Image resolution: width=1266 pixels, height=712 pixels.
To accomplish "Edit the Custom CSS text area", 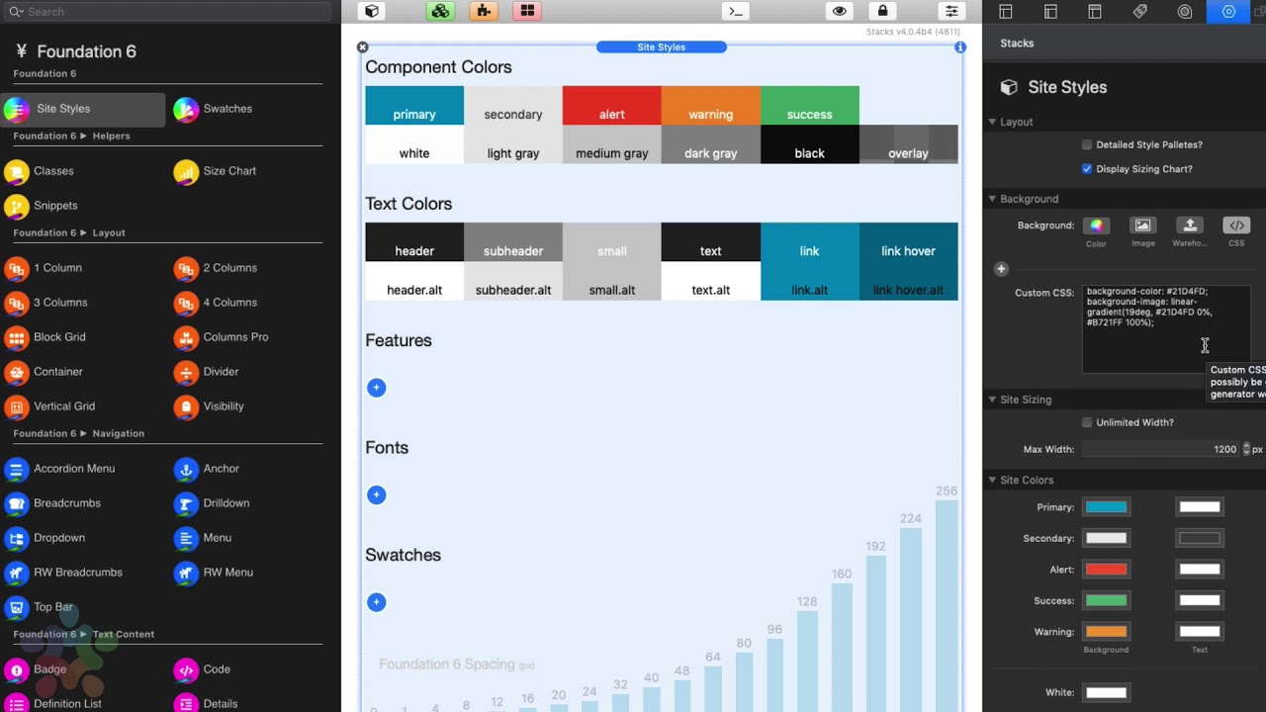I will tap(1166, 329).
